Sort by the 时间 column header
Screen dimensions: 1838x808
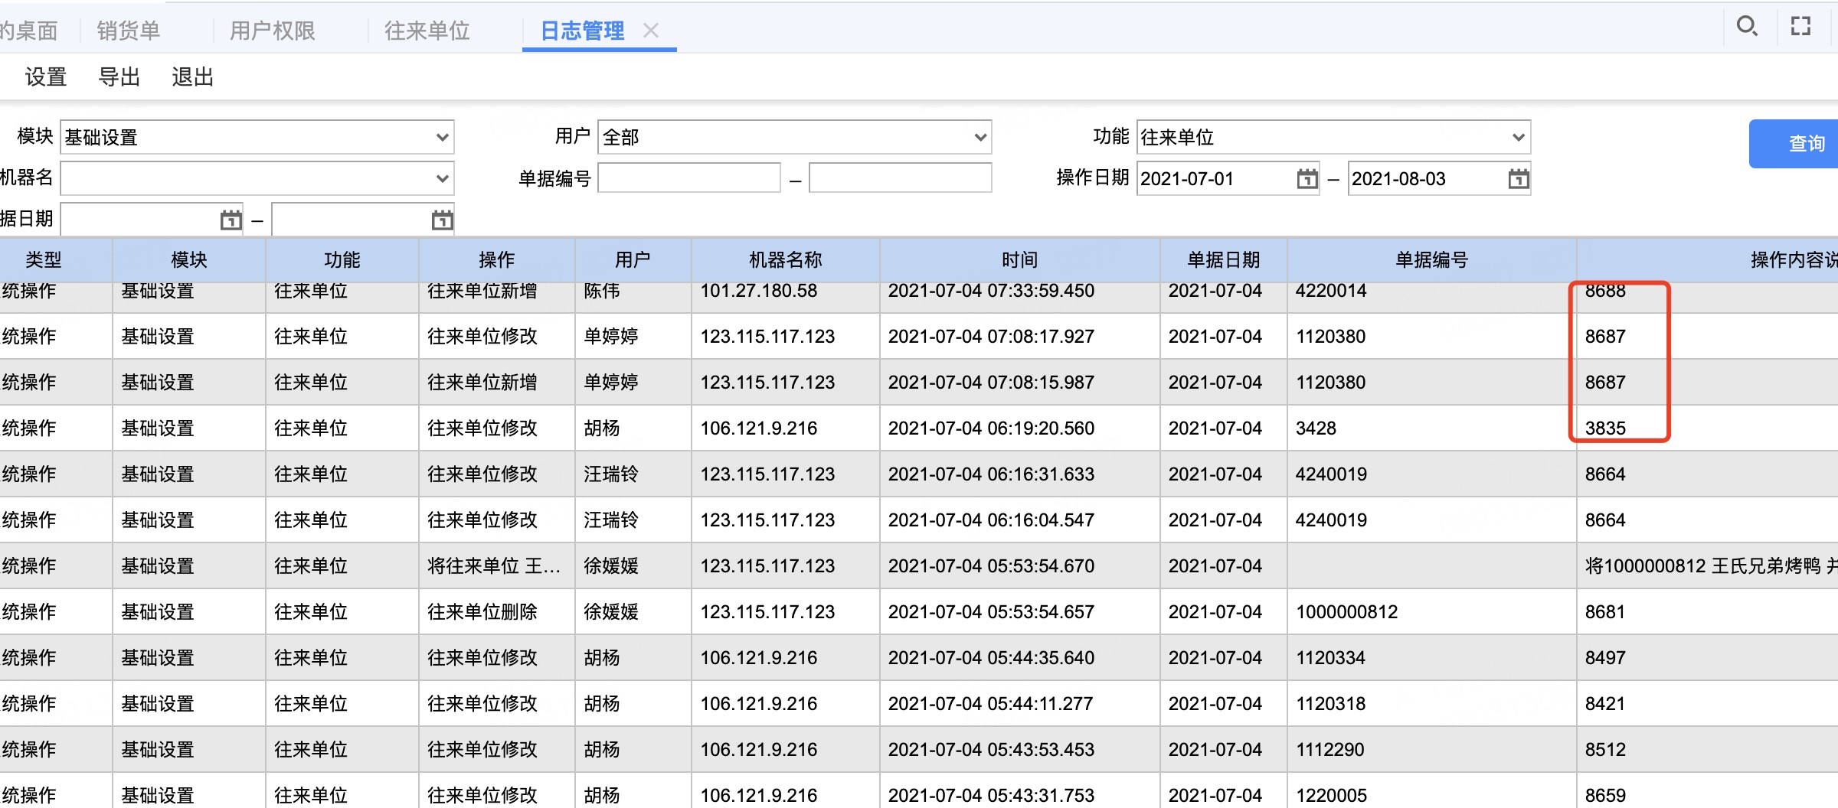click(1020, 260)
